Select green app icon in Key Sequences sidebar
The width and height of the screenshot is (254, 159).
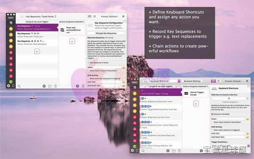11,82
